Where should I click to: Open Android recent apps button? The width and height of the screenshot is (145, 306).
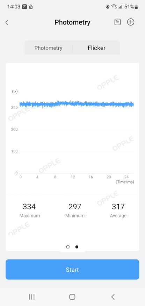point(31,297)
